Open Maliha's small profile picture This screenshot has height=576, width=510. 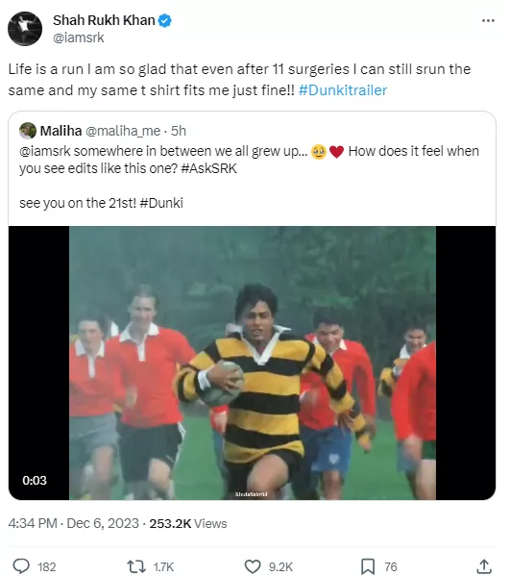coord(28,131)
